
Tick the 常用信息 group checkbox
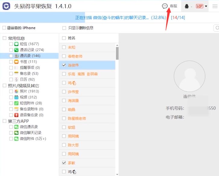(x=5, y=38)
